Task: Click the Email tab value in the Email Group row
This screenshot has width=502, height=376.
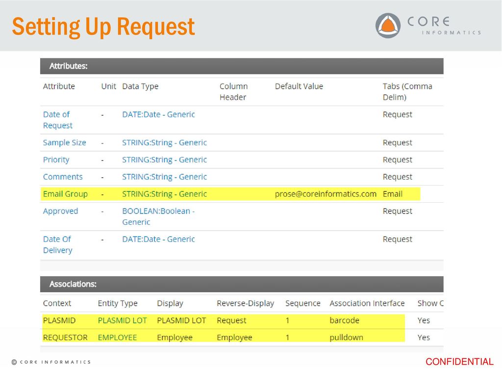Action: coord(393,194)
